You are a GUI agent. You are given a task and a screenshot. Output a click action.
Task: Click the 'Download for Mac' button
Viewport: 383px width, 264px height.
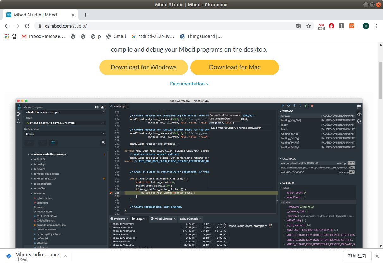tap(235, 67)
